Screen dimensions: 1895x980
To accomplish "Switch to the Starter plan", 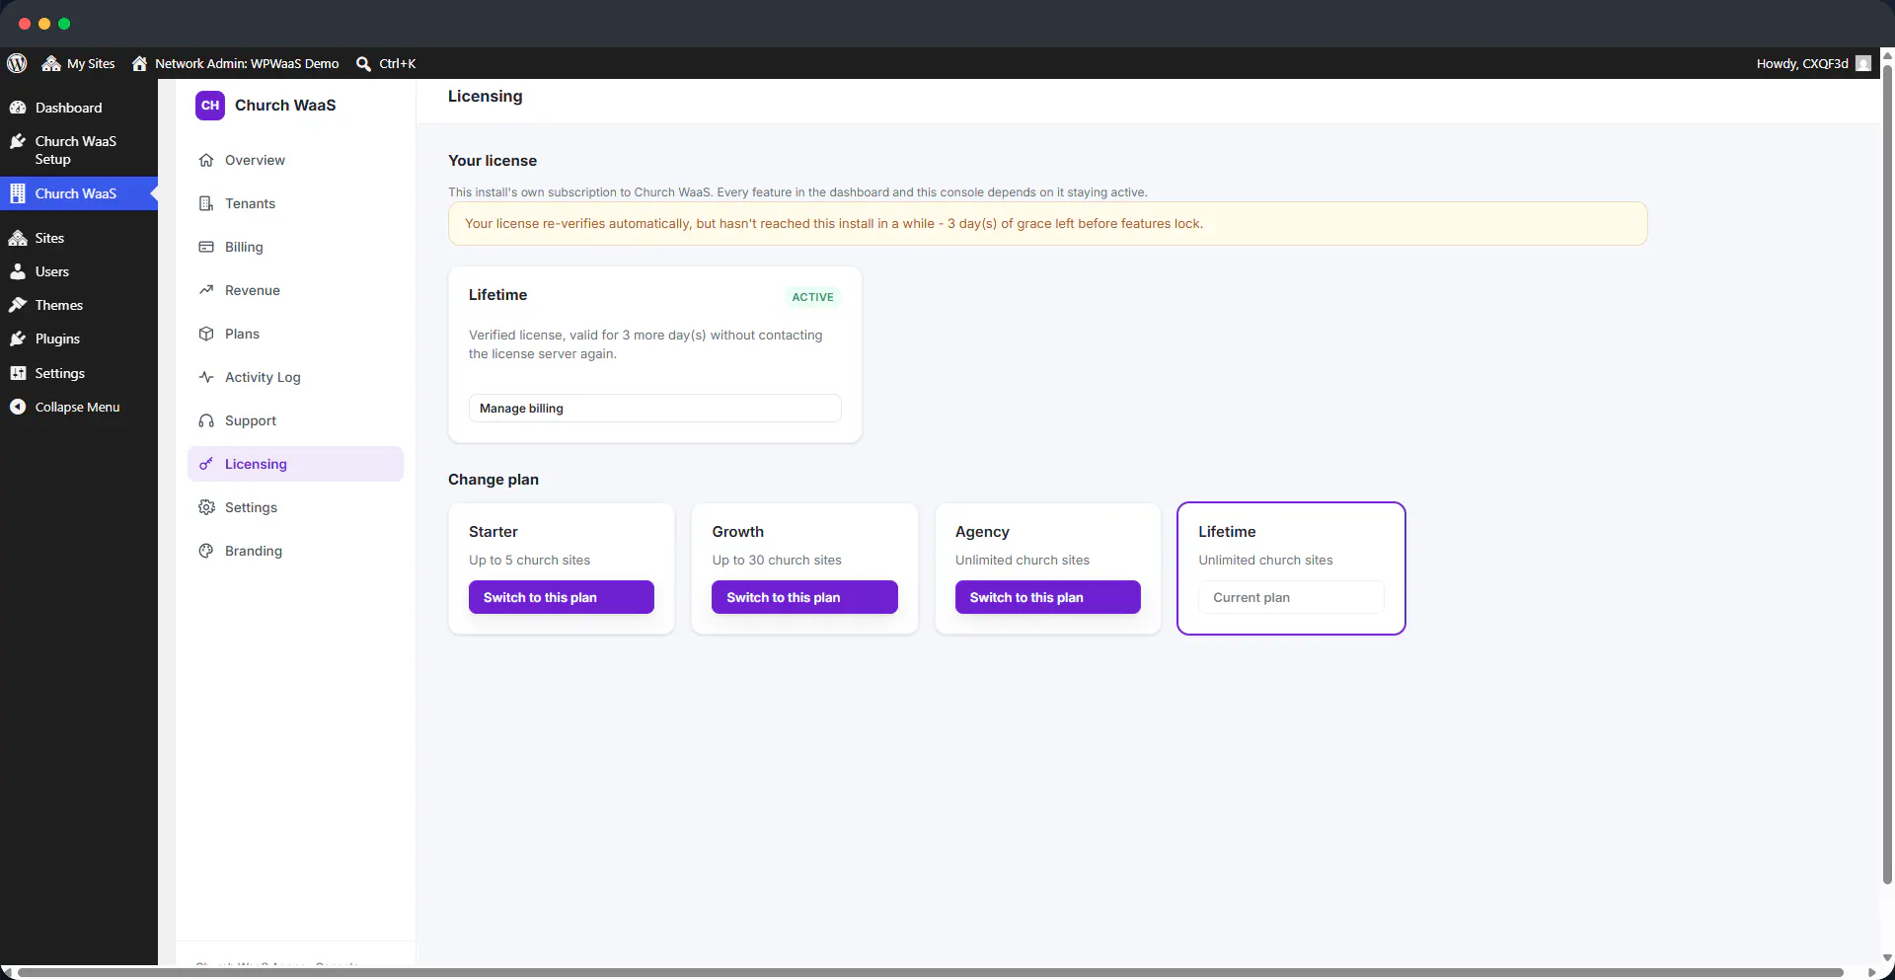I will (562, 597).
